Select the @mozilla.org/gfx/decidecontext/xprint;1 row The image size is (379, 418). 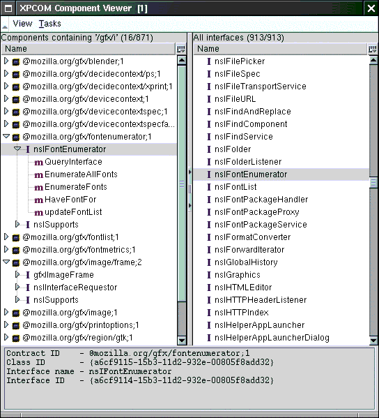(88, 87)
